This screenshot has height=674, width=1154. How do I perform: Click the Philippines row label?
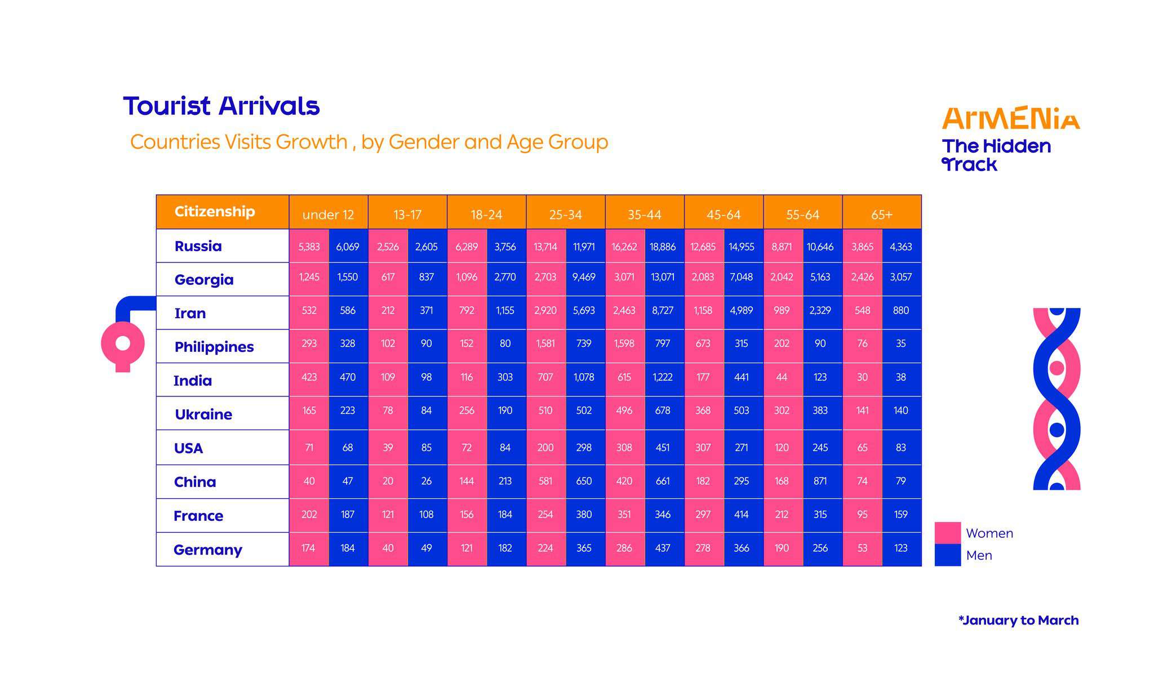214,347
